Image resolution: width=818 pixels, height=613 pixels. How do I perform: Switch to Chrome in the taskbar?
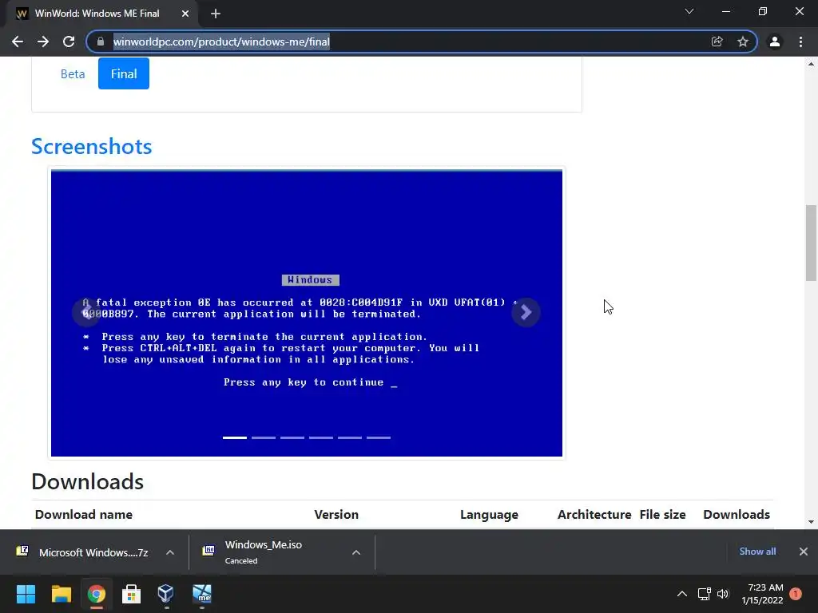pyautogui.click(x=97, y=594)
